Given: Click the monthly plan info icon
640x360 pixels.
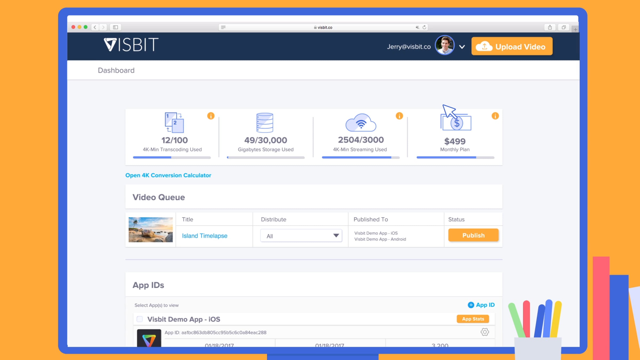Looking at the screenshot, I should 495,116.
